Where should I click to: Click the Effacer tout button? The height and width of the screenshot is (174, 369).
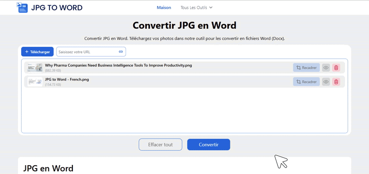(160, 145)
